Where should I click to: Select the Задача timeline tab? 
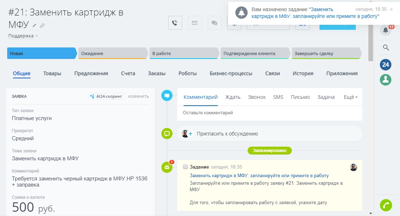[x=326, y=97]
